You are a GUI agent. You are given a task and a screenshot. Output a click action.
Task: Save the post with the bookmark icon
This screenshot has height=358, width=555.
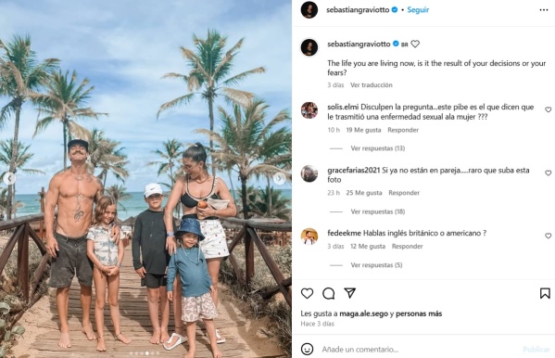point(545,293)
